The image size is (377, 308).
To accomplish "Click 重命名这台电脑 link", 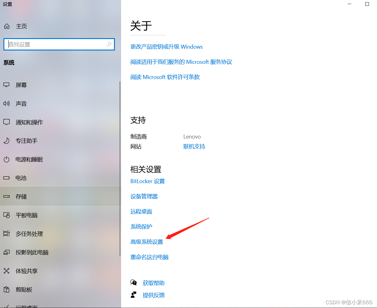I will (150, 257).
